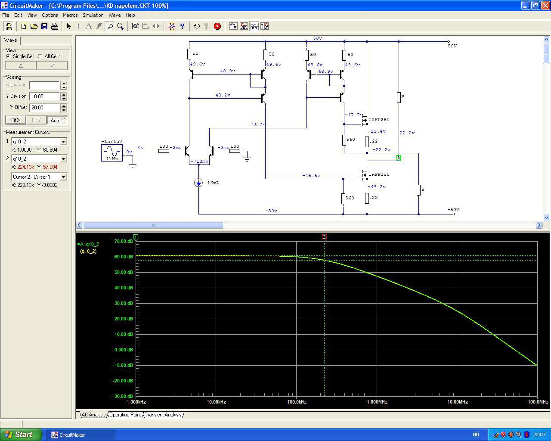
Task: Click the Open folder toolbar icon
Action: click(x=34, y=26)
